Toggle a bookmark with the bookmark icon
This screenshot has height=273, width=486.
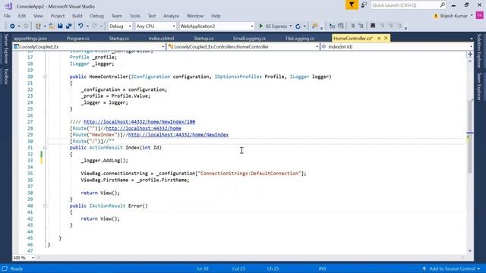click(373, 27)
